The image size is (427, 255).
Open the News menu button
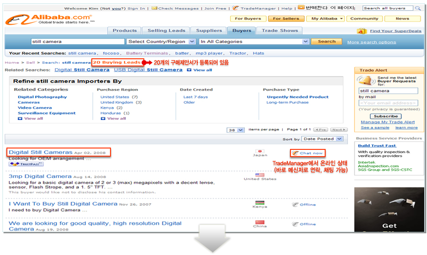[x=402, y=19]
